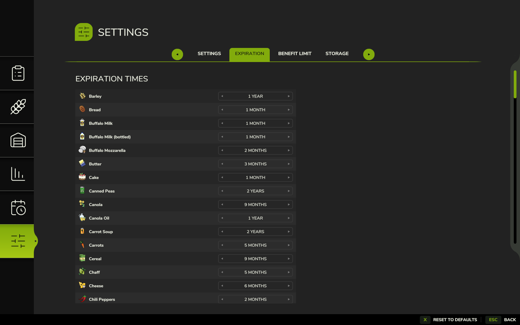Increase Chili Peppers expiration time
Image resolution: width=520 pixels, height=325 pixels.
coord(289,299)
